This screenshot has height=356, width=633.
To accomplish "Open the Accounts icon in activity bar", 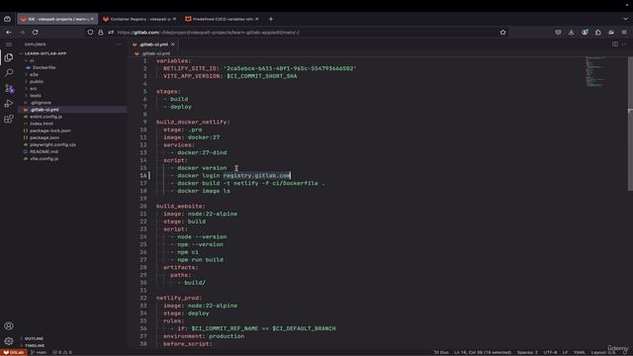I will (9, 325).
